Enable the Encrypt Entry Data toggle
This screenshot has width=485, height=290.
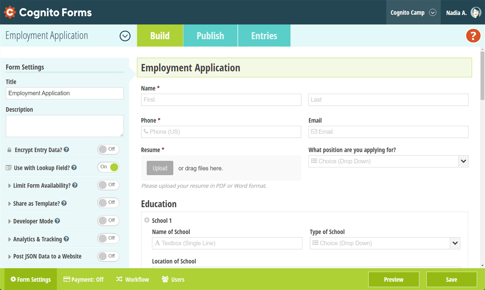click(108, 149)
